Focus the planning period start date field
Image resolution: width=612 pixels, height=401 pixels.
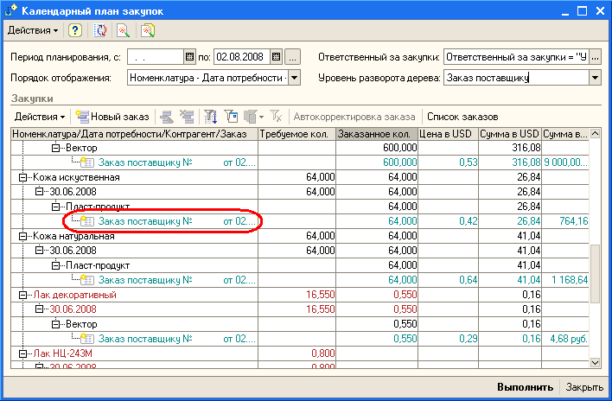(x=156, y=57)
